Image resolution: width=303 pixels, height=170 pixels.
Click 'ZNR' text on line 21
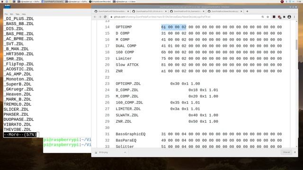(x=119, y=71)
